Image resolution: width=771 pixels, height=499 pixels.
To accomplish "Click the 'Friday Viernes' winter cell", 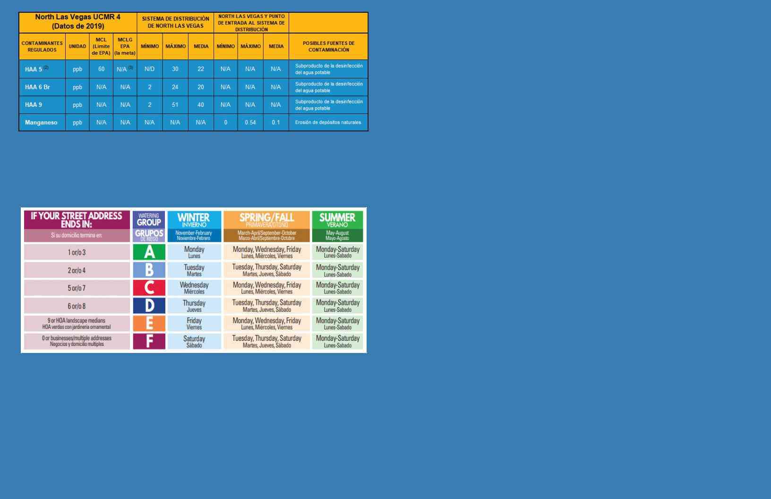I will pos(194,323).
